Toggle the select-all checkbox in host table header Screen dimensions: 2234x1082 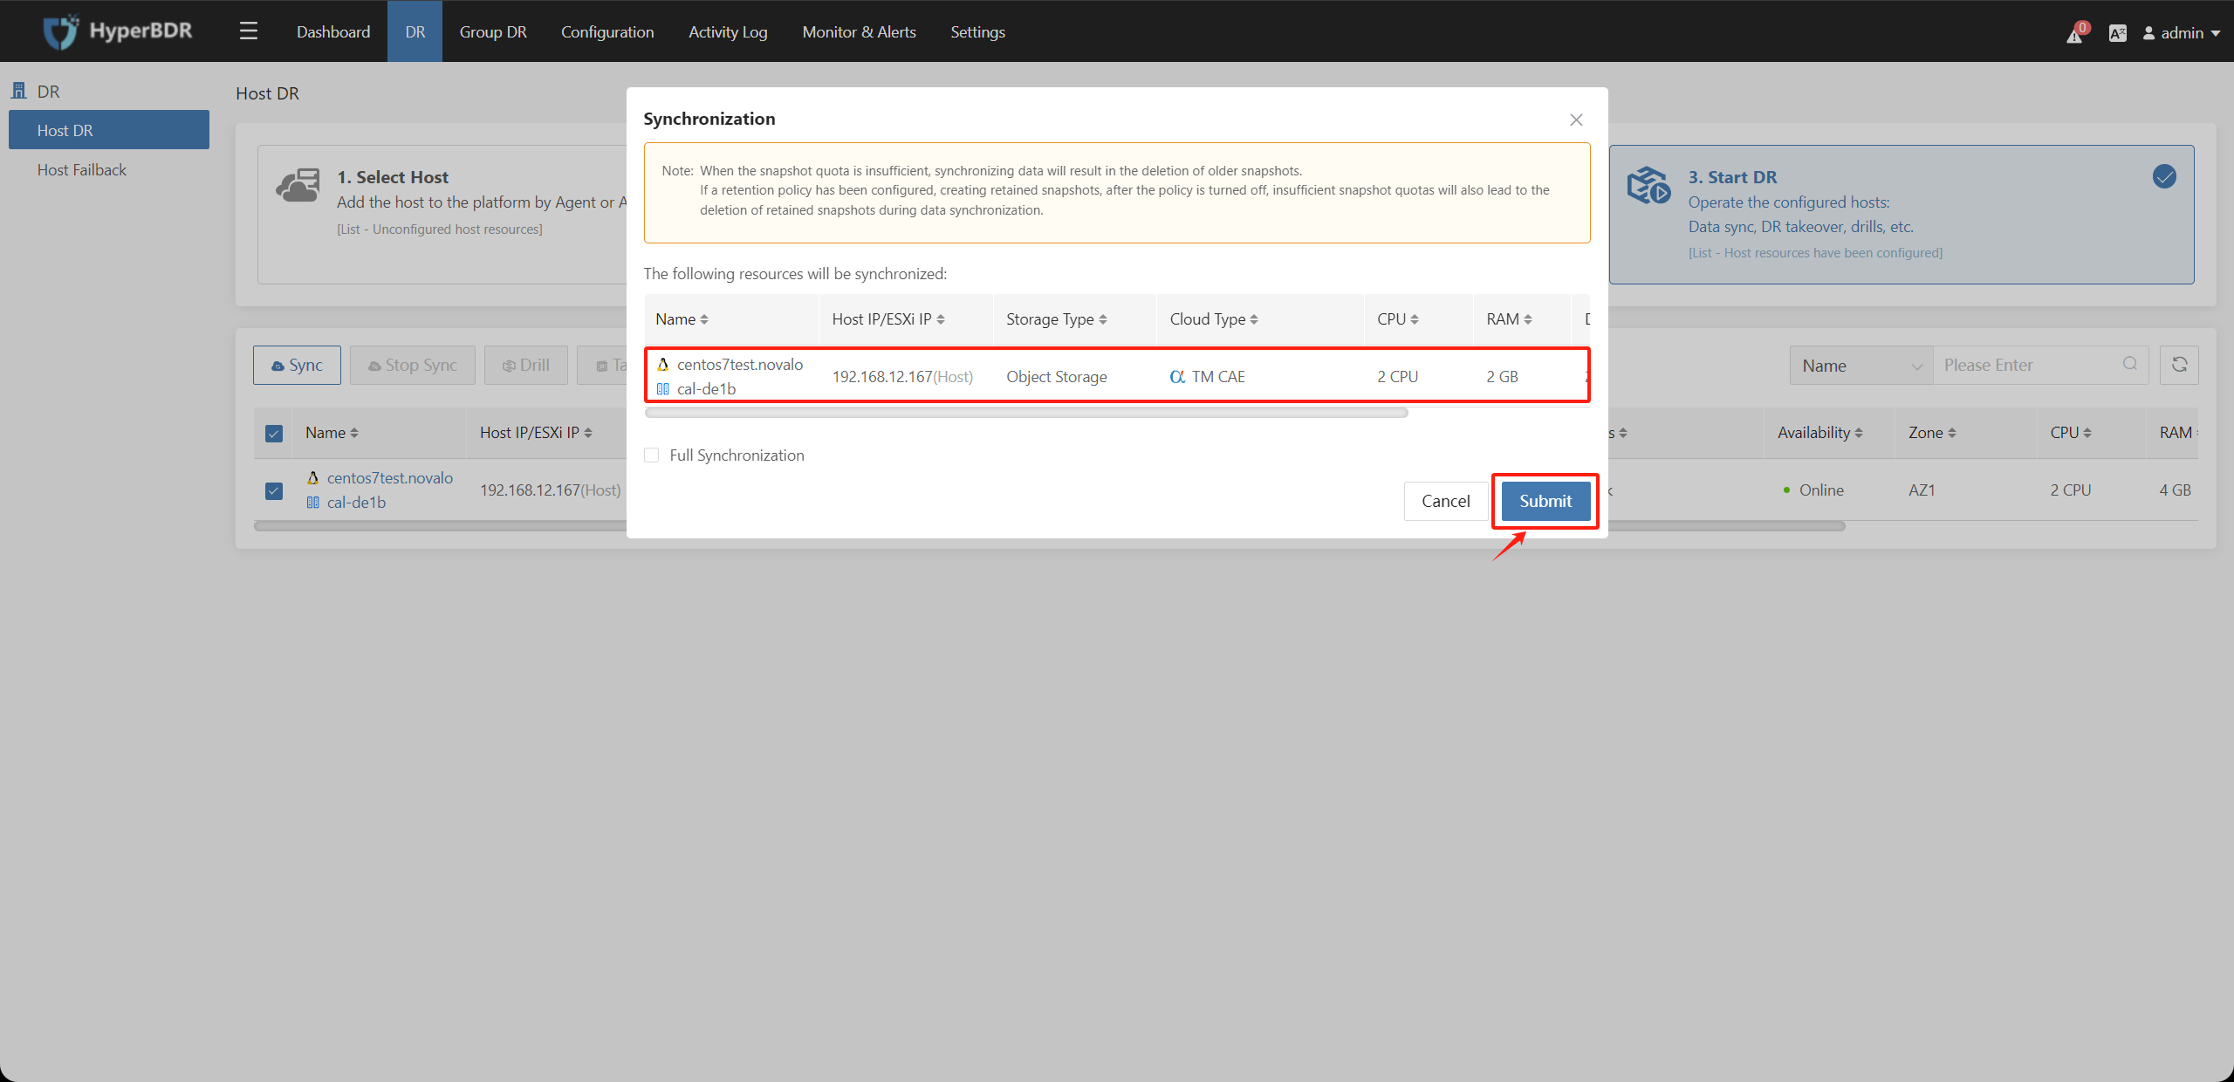(x=274, y=434)
